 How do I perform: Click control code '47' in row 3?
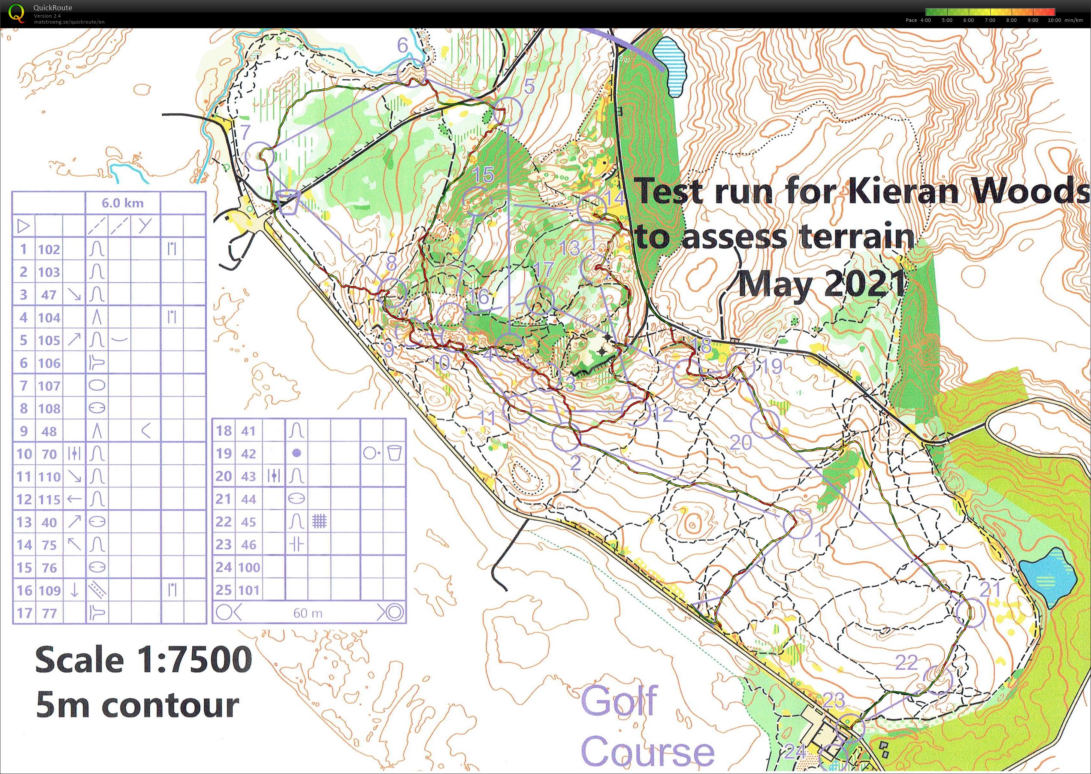[49, 294]
